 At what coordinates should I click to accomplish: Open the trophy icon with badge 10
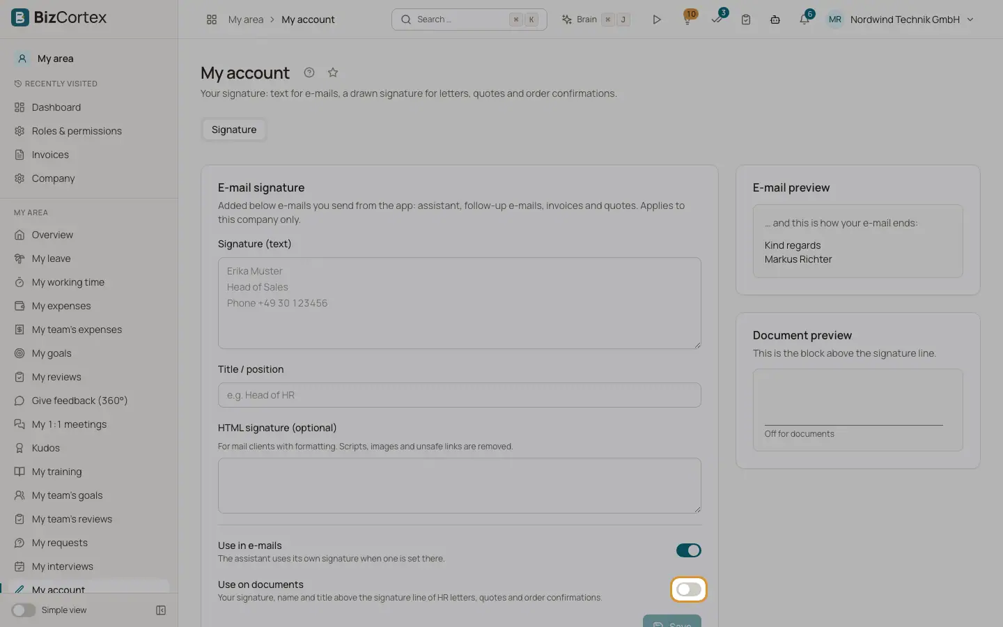click(687, 20)
